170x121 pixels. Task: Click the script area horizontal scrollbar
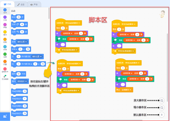(111, 120)
